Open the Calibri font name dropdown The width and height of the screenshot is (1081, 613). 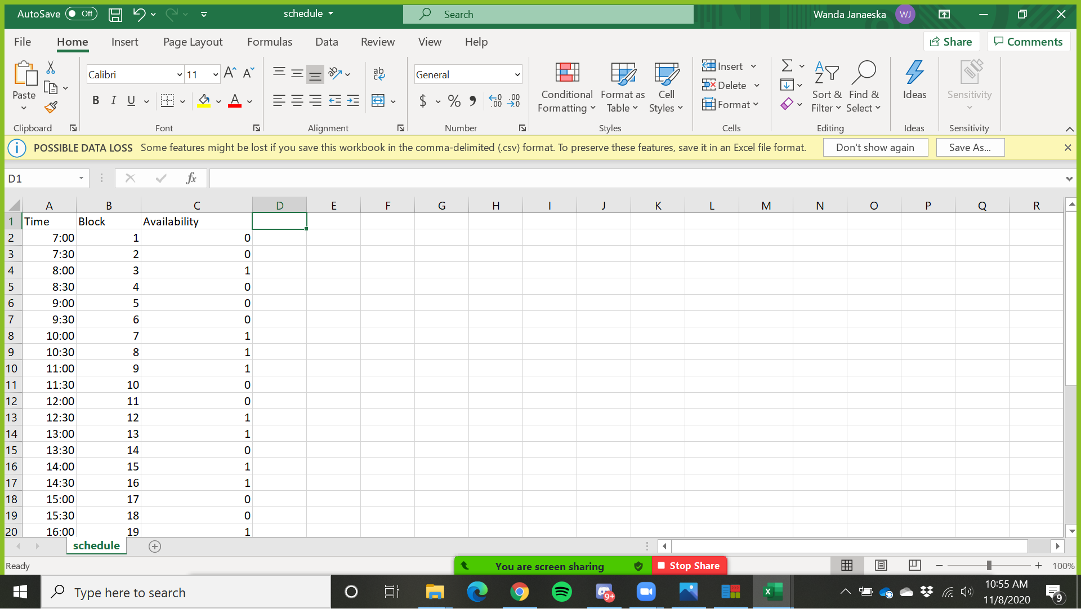tap(179, 75)
